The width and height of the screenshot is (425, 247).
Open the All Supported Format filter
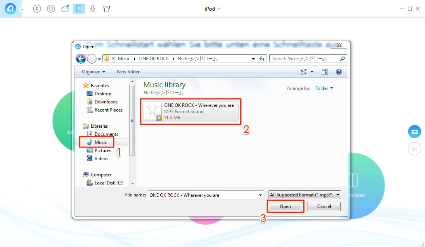click(305, 195)
